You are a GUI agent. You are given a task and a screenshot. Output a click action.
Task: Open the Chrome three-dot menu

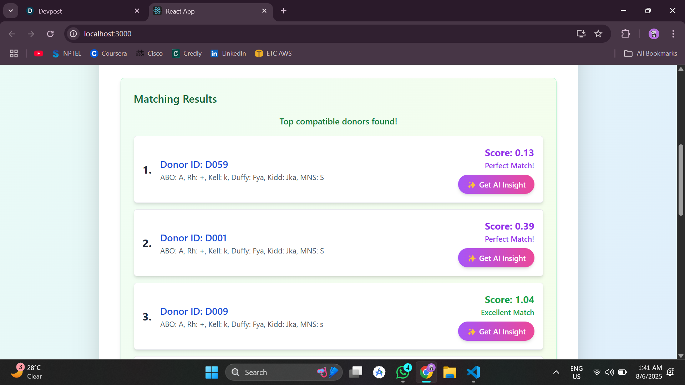coord(673,34)
